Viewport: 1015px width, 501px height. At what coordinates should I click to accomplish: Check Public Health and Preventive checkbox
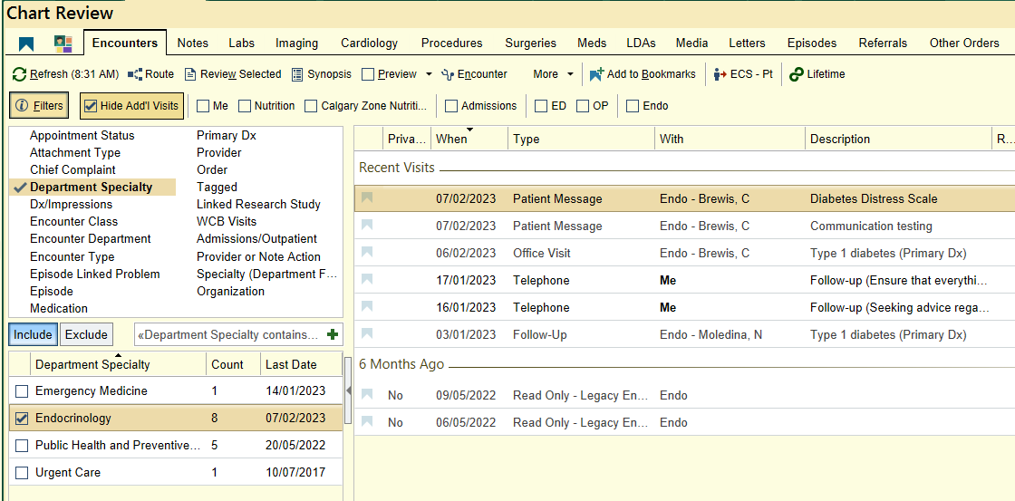point(22,446)
